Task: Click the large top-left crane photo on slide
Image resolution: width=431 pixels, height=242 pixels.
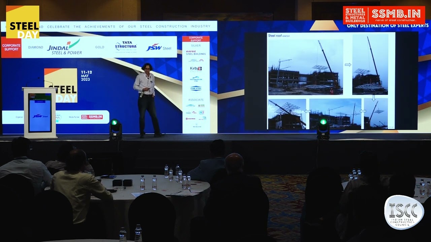Action: click(x=305, y=67)
